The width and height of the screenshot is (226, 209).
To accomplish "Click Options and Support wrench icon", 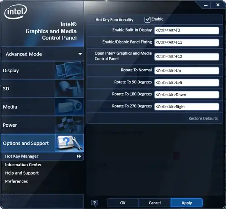I will tap(69, 143).
